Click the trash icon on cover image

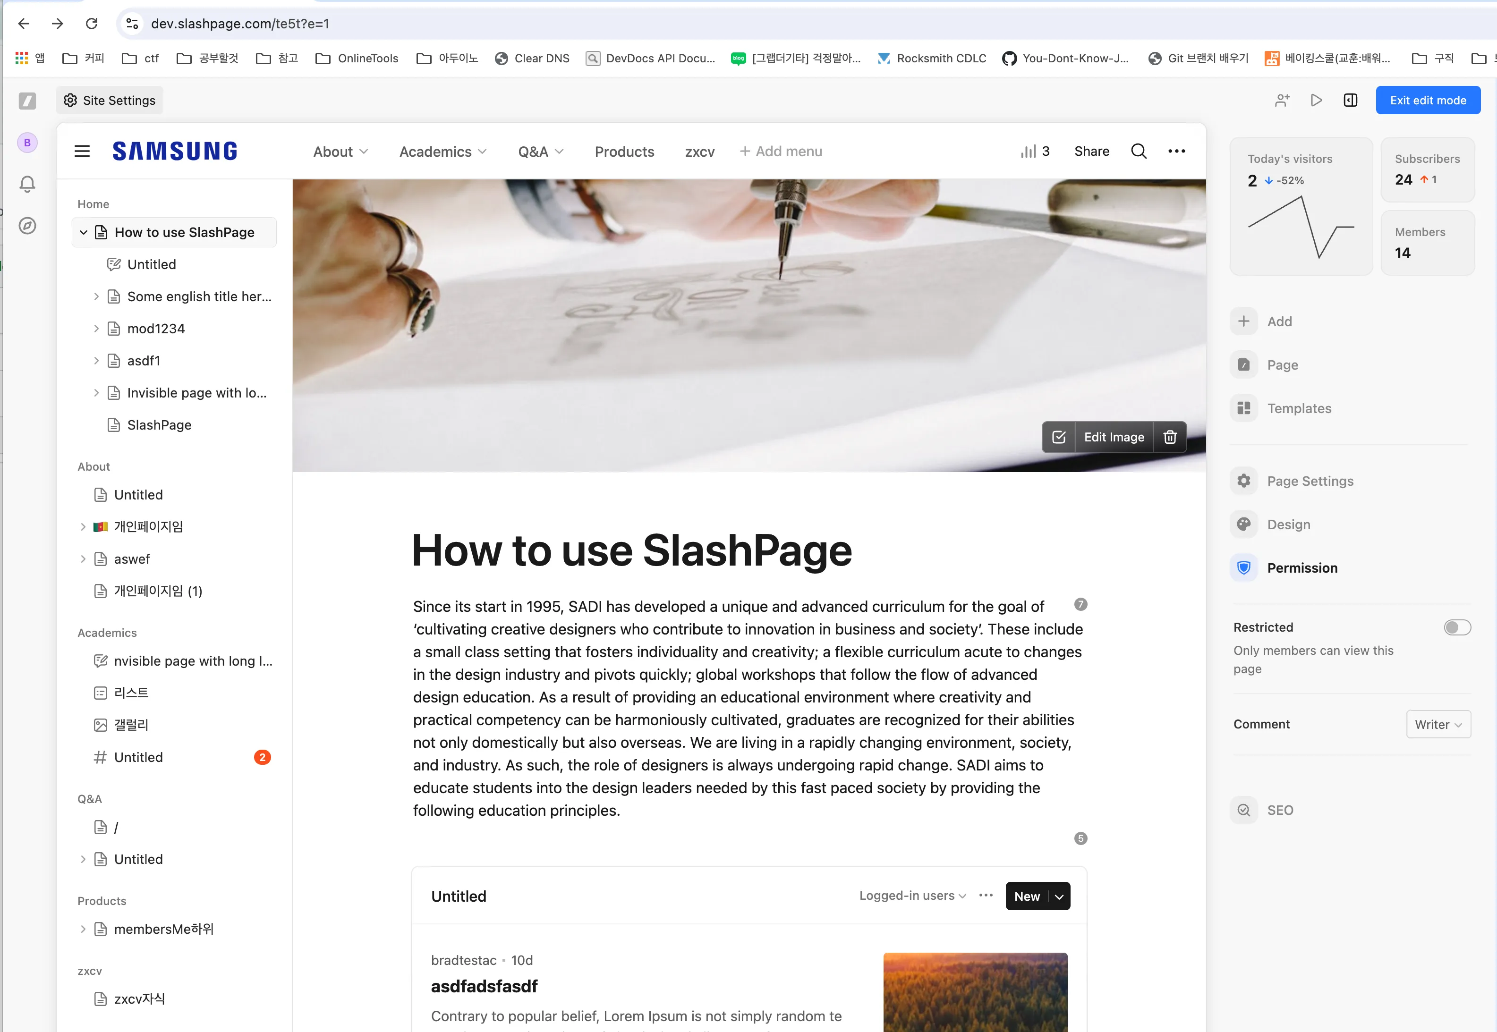pos(1169,437)
